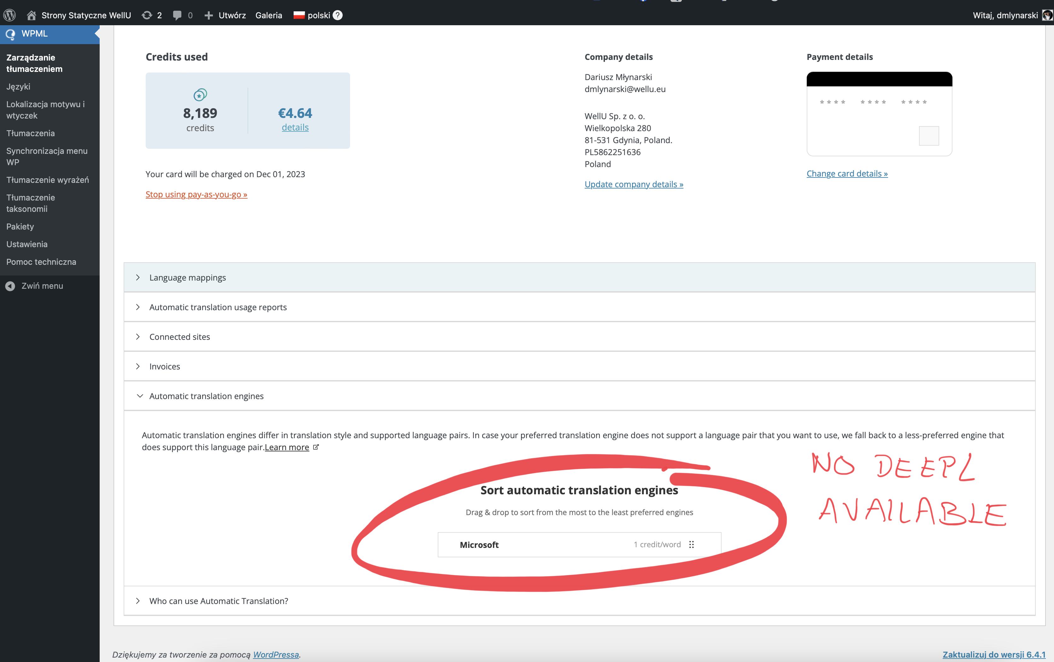This screenshot has height=662, width=1054.
Task: Open Ustawienia in WPML menu
Action: (x=27, y=244)
